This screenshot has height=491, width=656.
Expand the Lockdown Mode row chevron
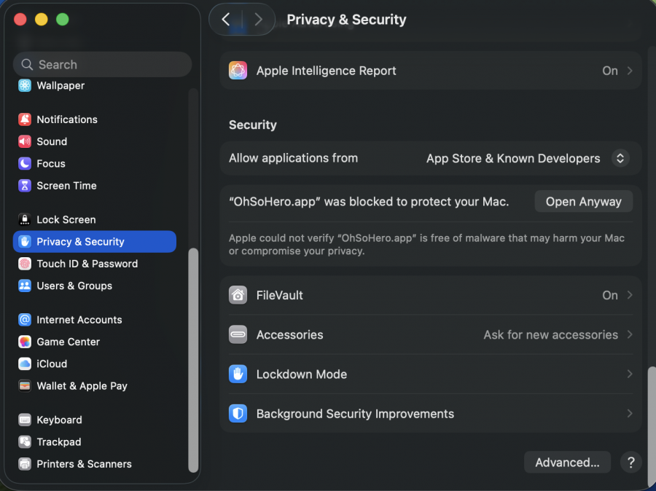pos(630,374)
